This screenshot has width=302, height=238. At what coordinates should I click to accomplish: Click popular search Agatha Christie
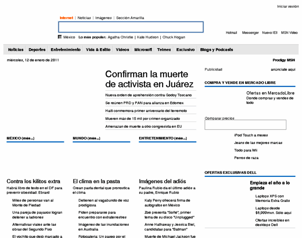pos(120,37)
